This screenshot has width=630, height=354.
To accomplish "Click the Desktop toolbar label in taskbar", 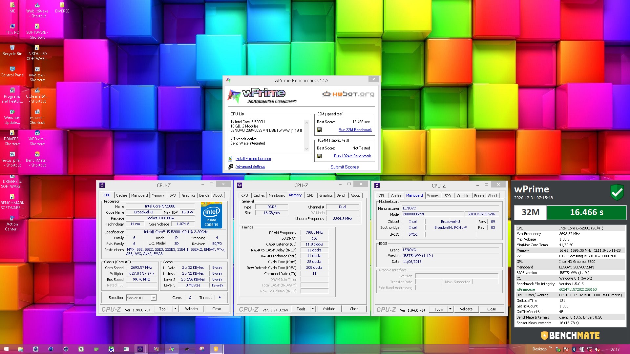I will (x=539, y=349).
